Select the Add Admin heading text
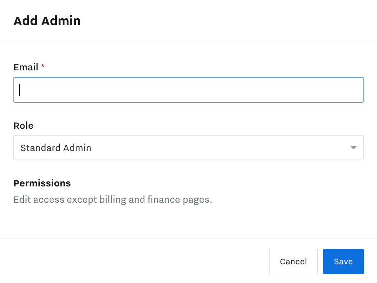377x283 pixels. click(47, 21)
